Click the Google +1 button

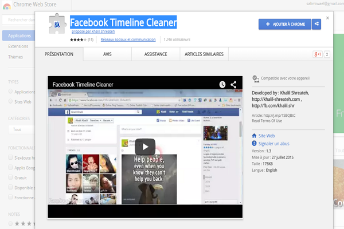(x=317, y=54)
